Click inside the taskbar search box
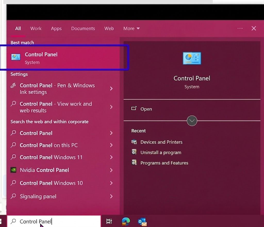The height and width of the screenshot is (227, 264). [54, 221]
